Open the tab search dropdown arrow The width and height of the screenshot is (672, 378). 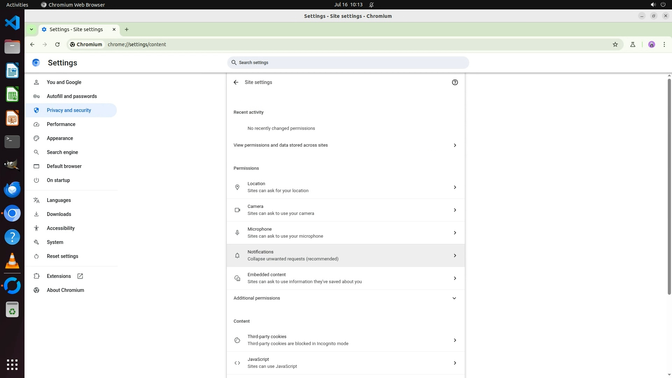click(31, 29)
